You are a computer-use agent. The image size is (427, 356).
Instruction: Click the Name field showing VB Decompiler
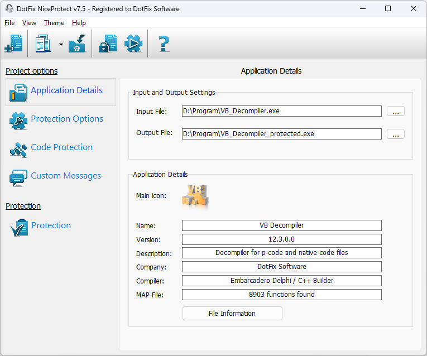[281, 225]
